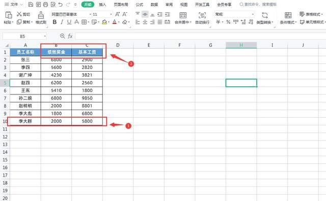Click the Wrap Text icon
Image resolution: width=326 pixels, height=201 pixels.
[x=202, y=15]
